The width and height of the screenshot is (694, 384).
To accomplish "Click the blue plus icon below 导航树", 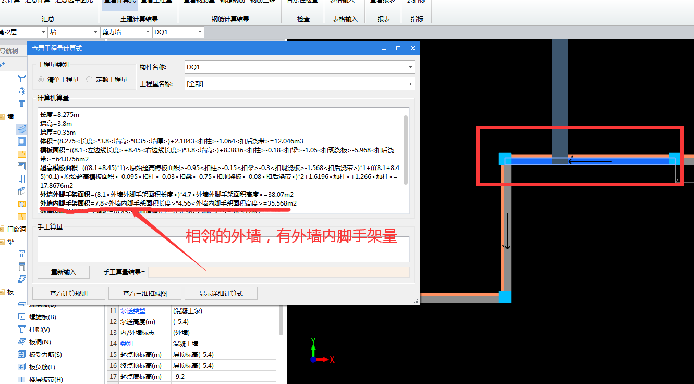I will [3, 64].
